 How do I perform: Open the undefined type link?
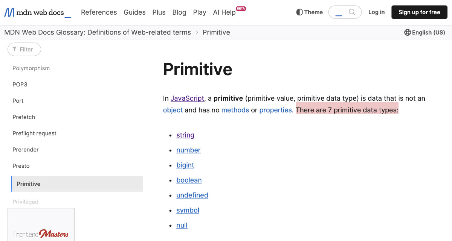[192, 195]
